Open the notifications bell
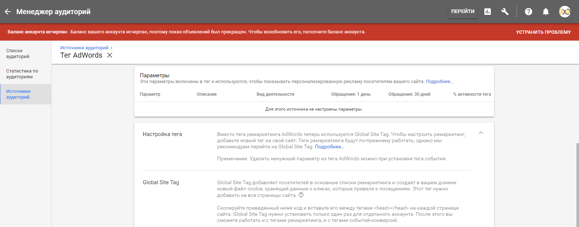Screen dimensions: 579x227 click(x=546, y=12)
